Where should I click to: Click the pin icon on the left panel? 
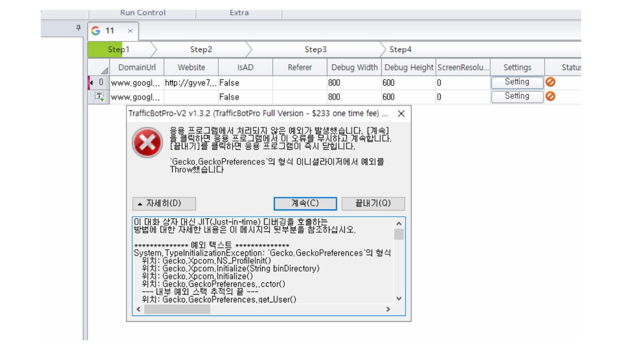click(79, 29)
